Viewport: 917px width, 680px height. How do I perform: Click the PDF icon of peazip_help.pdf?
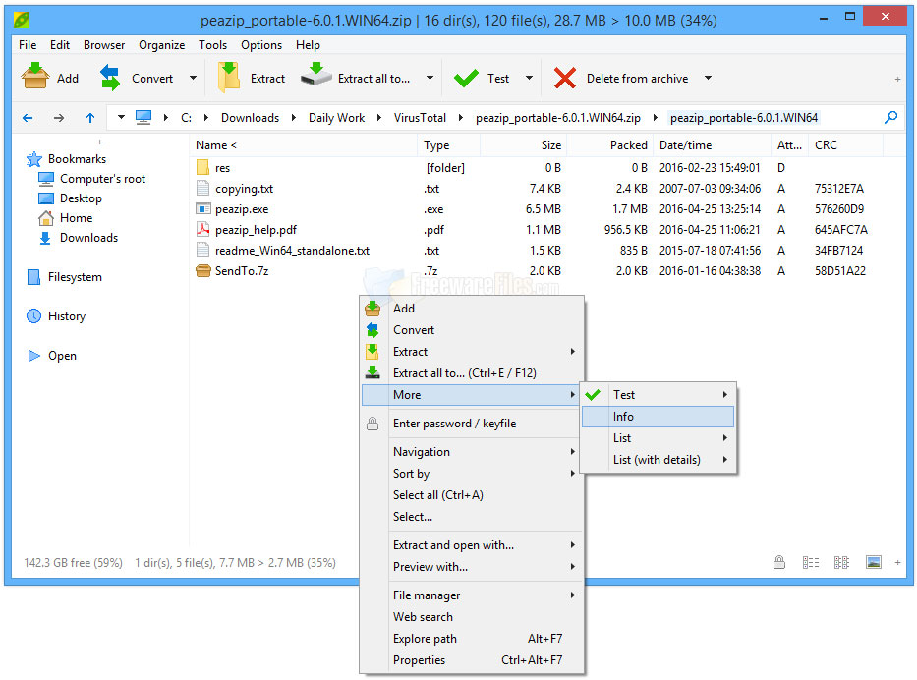(202, 229)
